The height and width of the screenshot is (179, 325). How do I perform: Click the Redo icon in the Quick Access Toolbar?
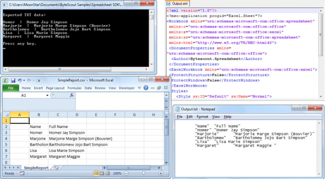(29, 80)
